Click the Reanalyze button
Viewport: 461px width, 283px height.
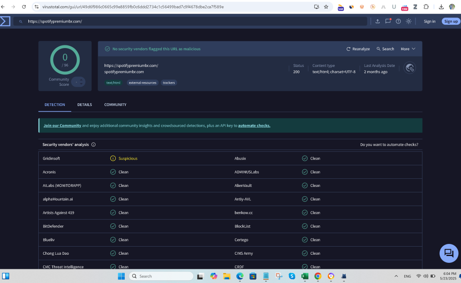point(358,49)
